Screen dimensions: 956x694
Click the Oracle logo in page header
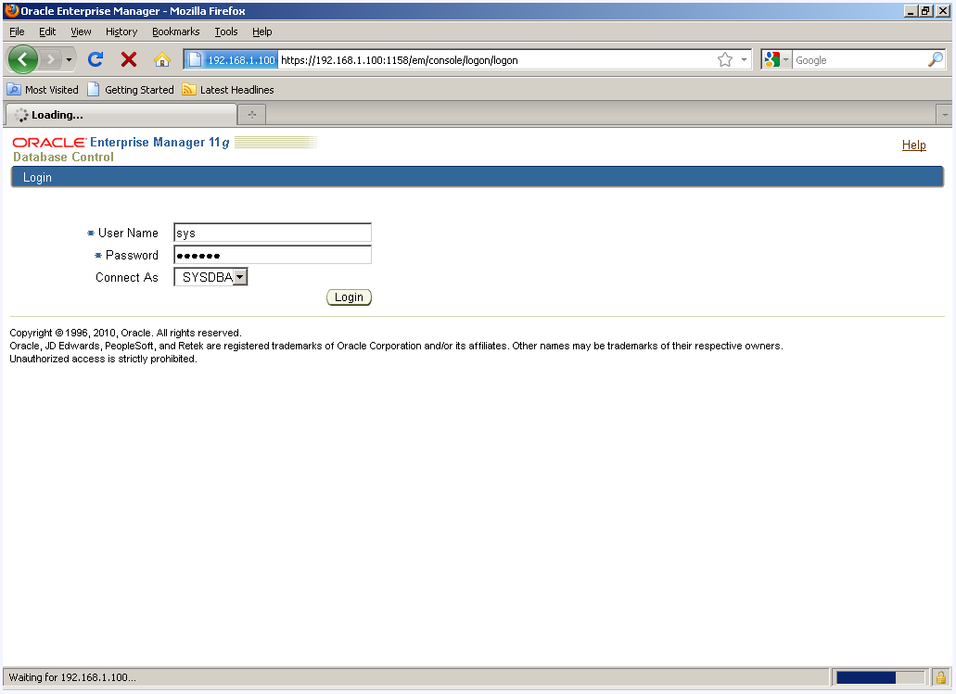point(49,143)
